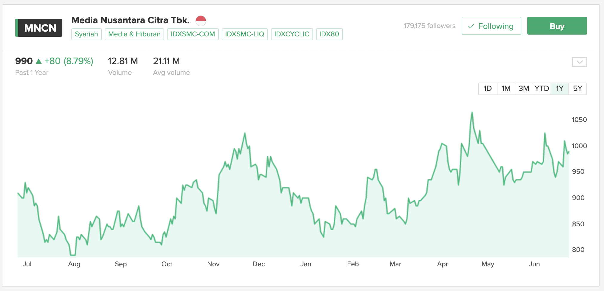Click the green up-triangle price indicator
The image size is (604, 291).
pos(38,61)
